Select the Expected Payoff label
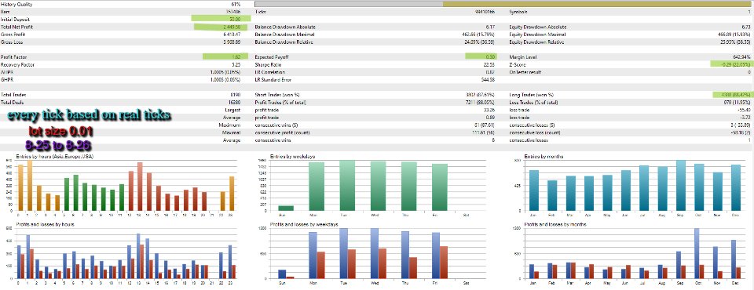 pyautogui.click(x=271, y=57)
